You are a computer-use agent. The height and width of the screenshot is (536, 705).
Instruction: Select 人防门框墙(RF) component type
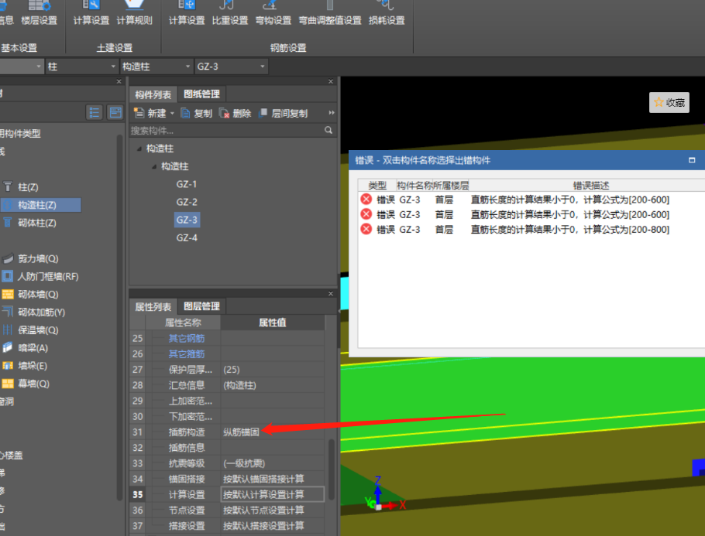coord(48,277)
